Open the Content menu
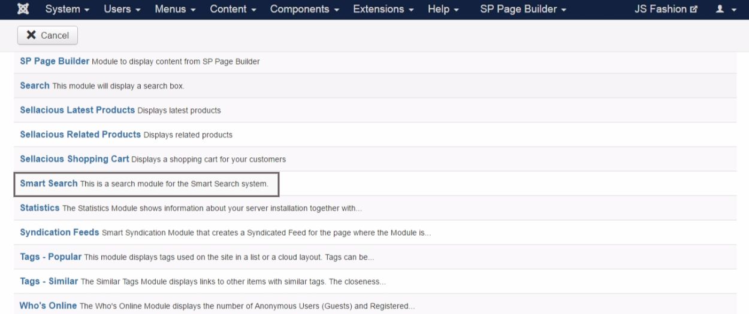The width and height of the screenshot is (749, 314). pos(233,10)
